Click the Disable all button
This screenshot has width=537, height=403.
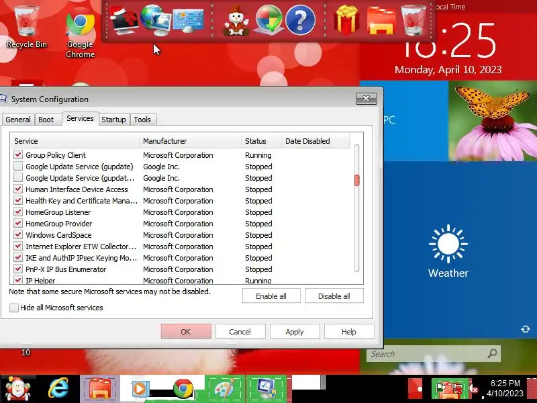point(334,296)
